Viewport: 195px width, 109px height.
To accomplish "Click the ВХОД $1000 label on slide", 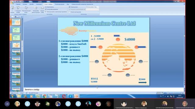I will [94, 80].
